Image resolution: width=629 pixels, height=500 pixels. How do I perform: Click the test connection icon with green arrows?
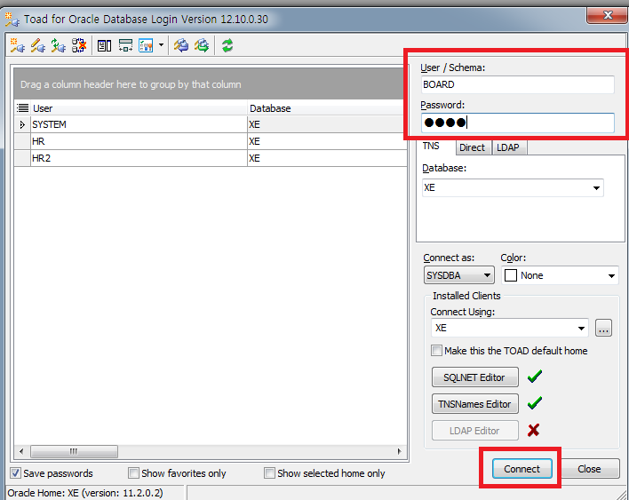pyautogui.click(x=59, y=45)
